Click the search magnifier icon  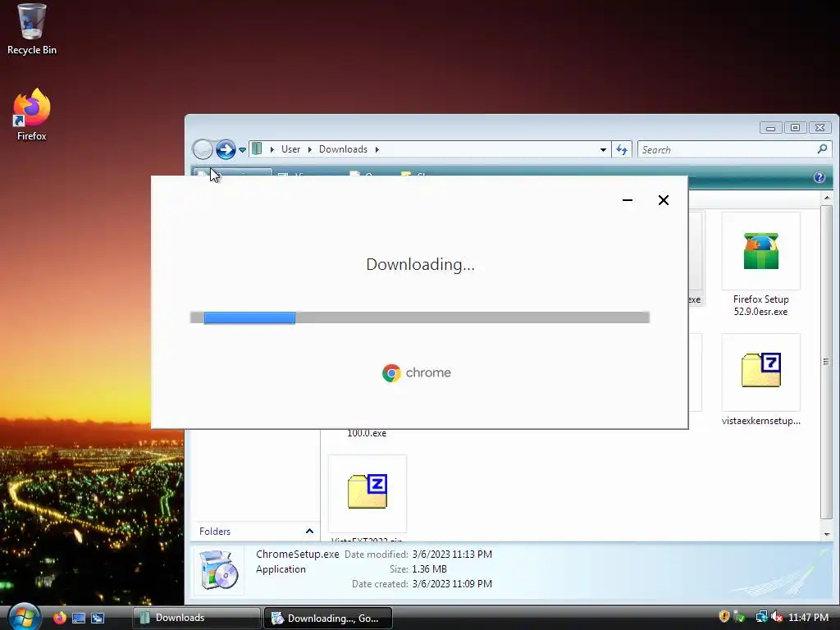(x=822, y=149)
